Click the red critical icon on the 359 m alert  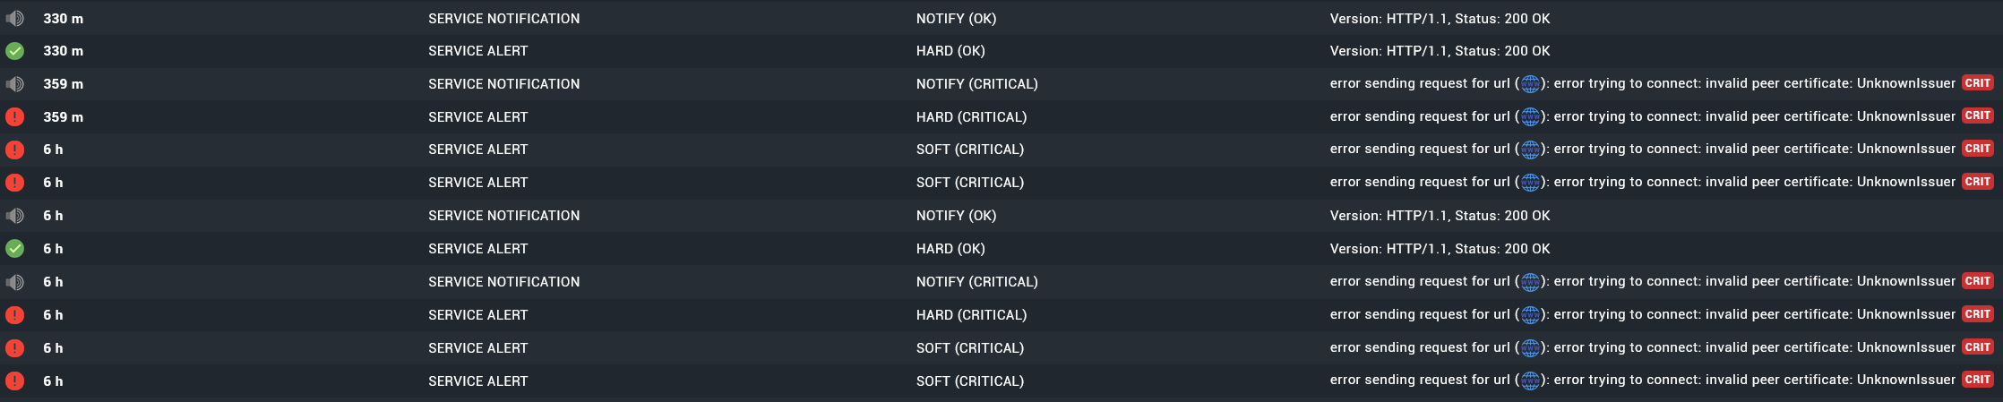[14, 117]
